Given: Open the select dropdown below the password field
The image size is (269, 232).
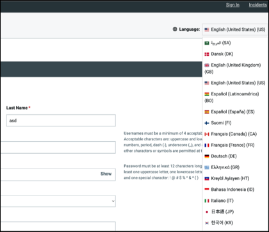Looking at the screenshot, I should pos(58,201).
